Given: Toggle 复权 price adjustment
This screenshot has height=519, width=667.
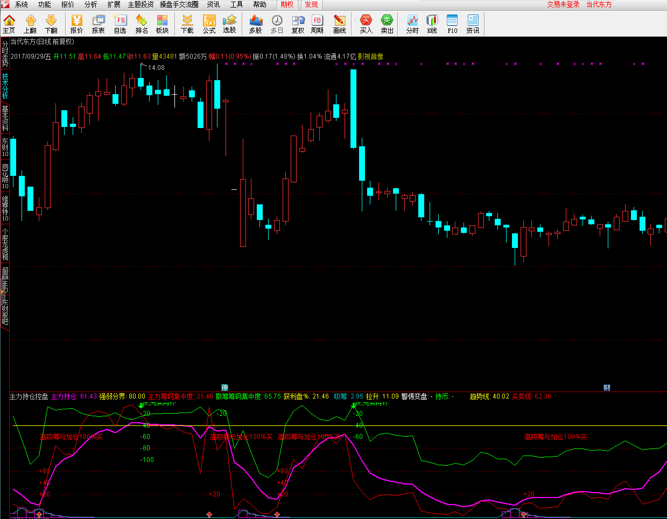Looking at the screenshot, I should point(298,24).
